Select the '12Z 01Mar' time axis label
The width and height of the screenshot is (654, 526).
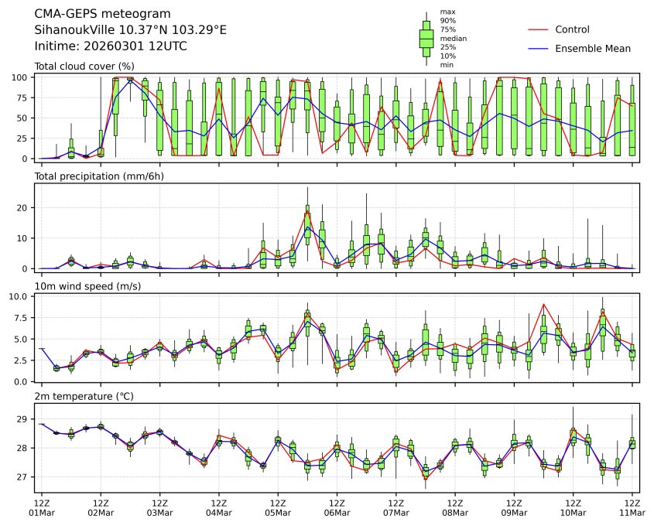coord(41,507)
